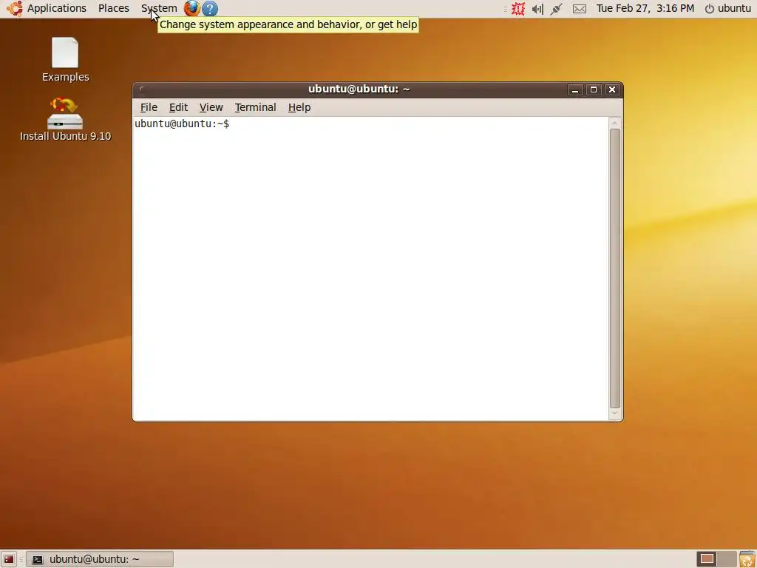The width and height of the screenshot is (757, 568).
Task: Click the terminal scrollbar up arrow
Action: point(614,124)
